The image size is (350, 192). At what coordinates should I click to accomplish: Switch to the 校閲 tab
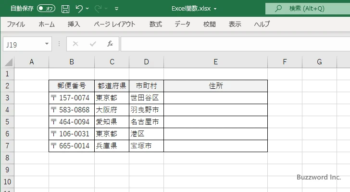point(210,24)
